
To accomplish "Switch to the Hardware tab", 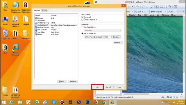I will 37,10.
